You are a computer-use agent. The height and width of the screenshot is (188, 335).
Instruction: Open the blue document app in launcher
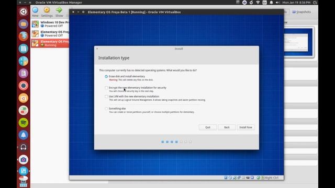click(x=24, y=49)
